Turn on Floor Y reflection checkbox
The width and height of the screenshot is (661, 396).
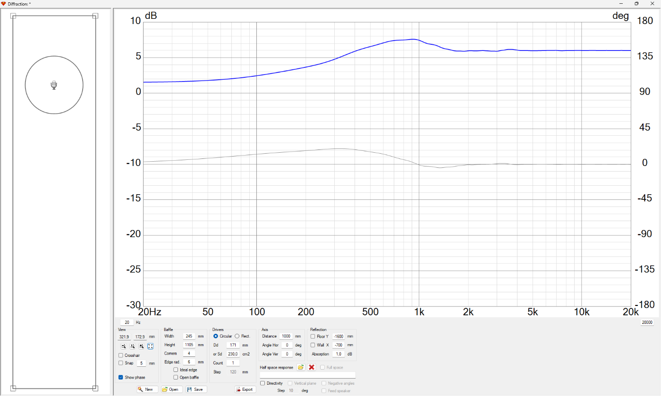coord(313,336)
